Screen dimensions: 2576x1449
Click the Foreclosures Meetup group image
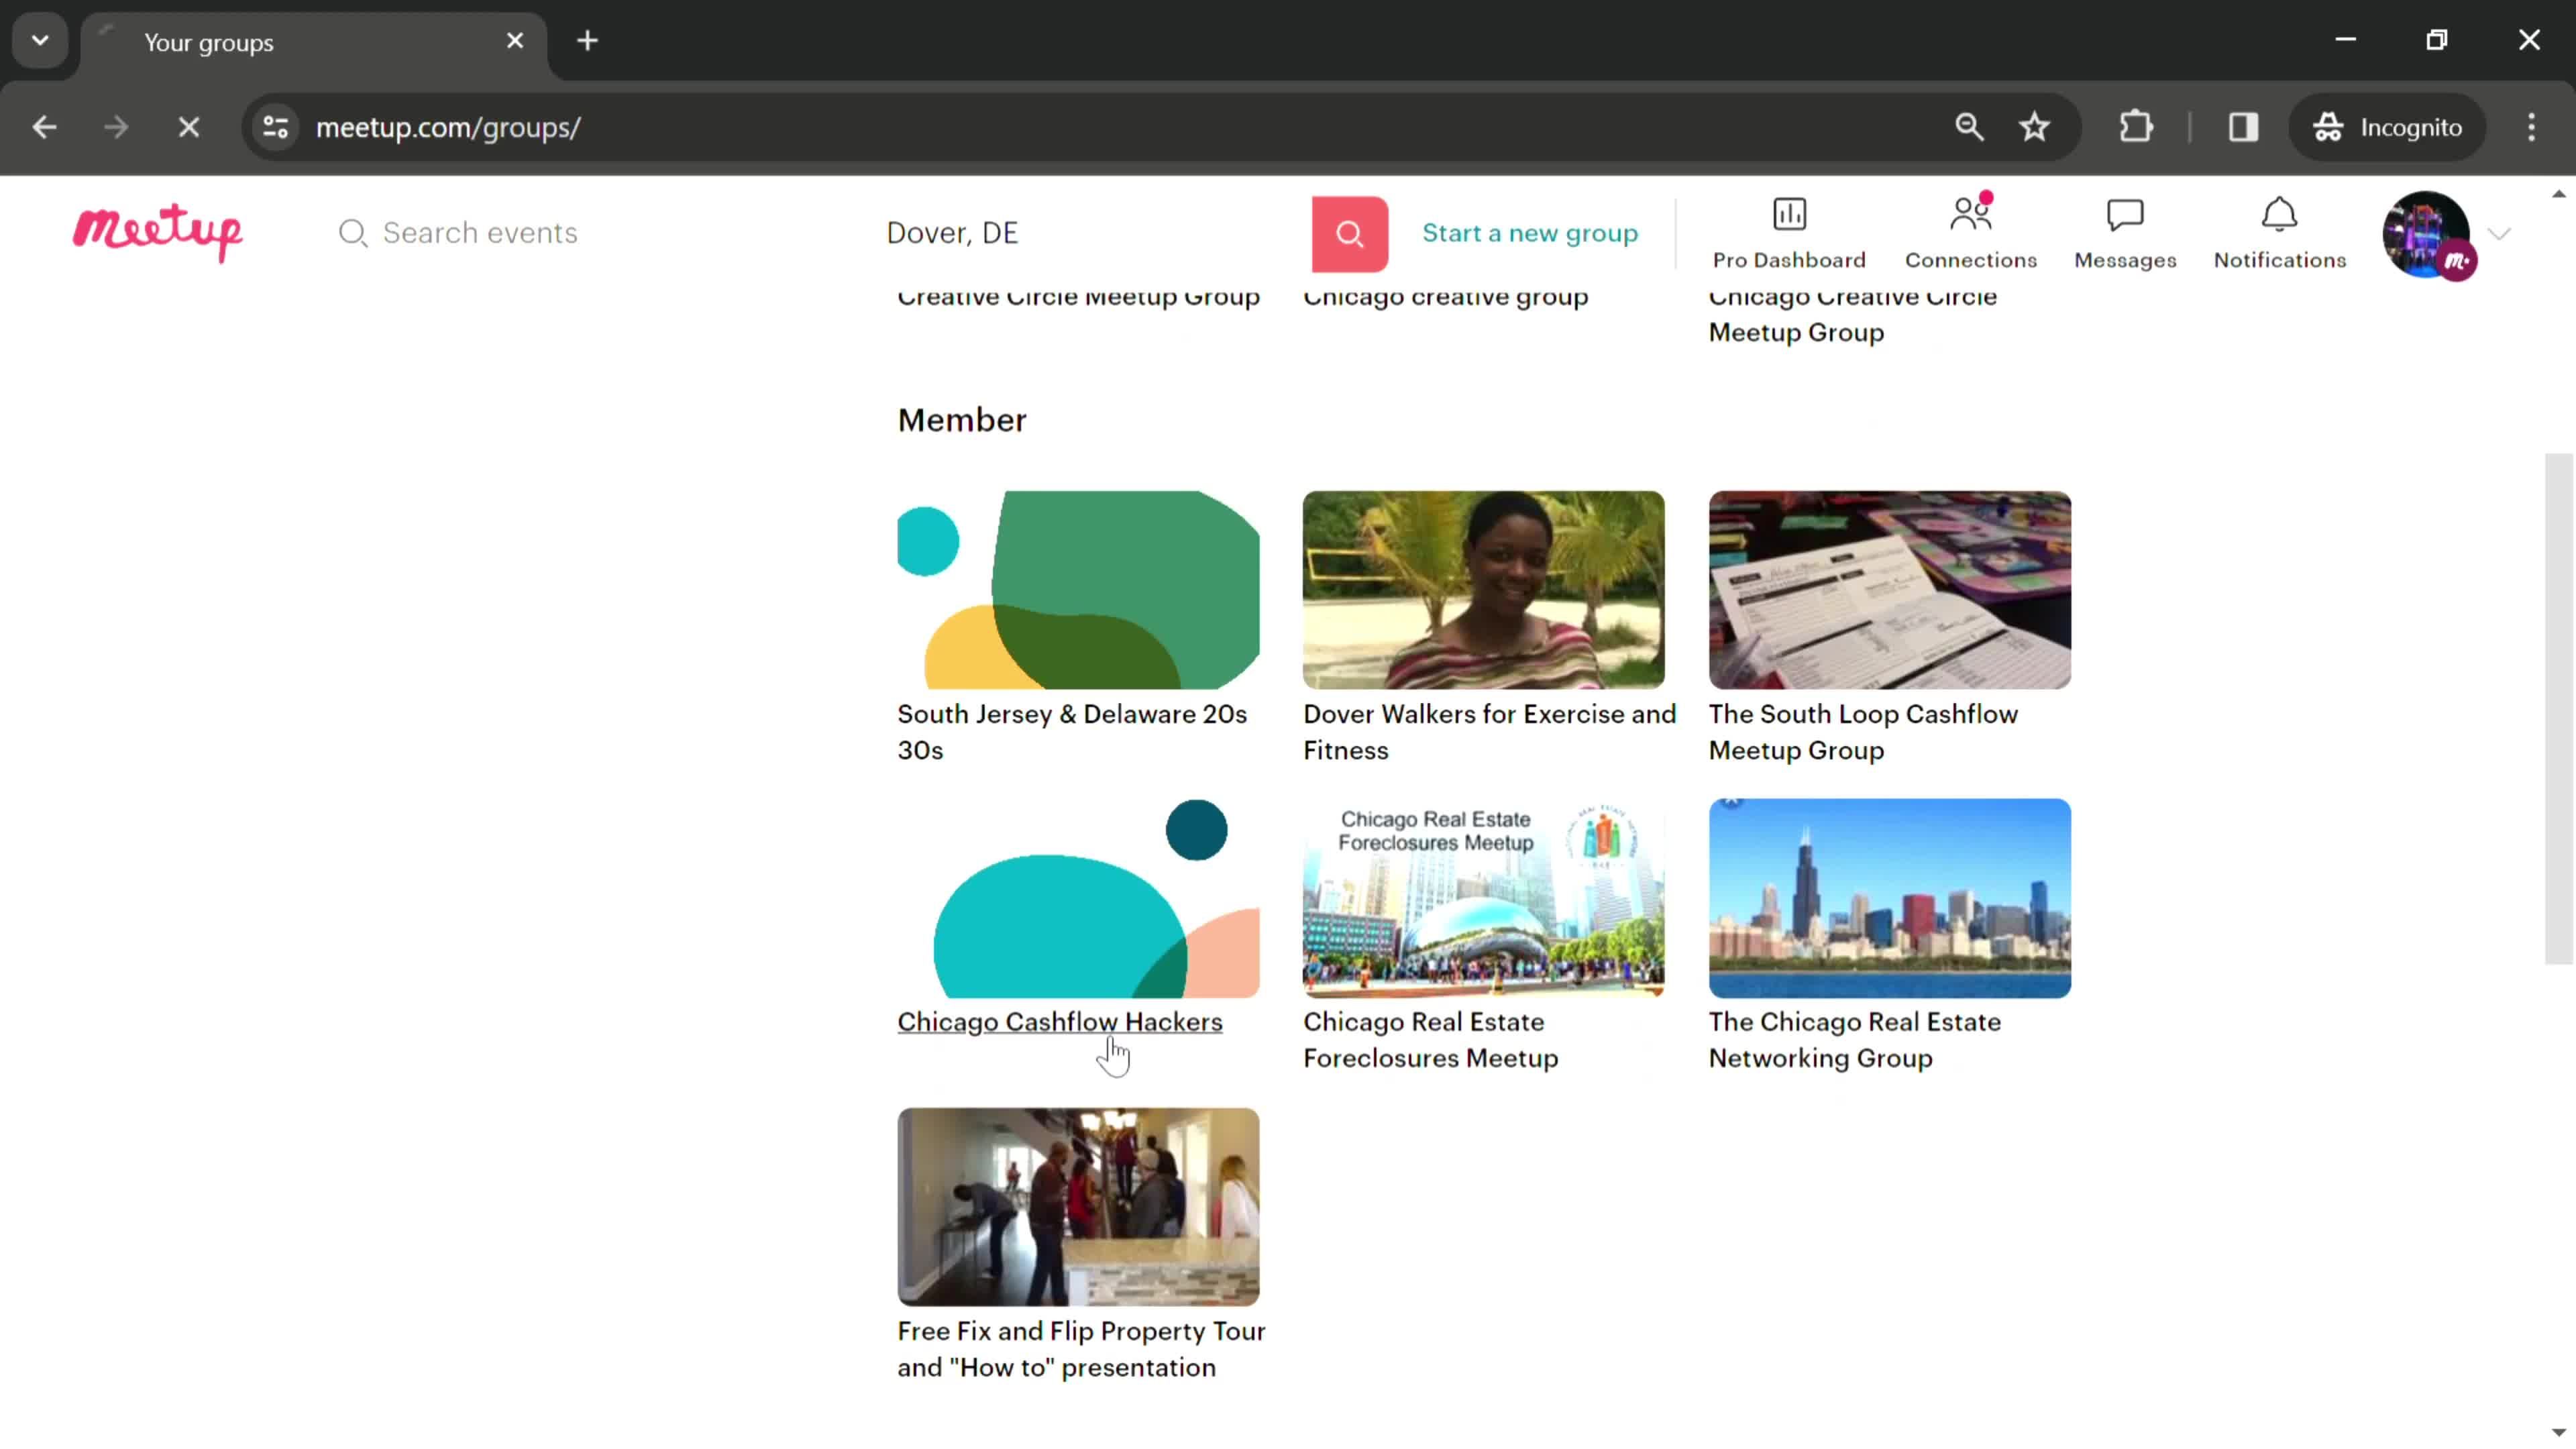click(1484, 898)
